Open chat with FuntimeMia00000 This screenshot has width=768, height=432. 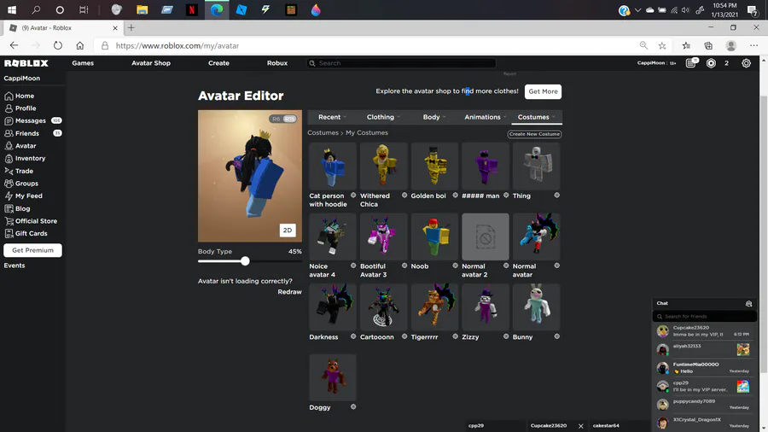pos(704,368)
